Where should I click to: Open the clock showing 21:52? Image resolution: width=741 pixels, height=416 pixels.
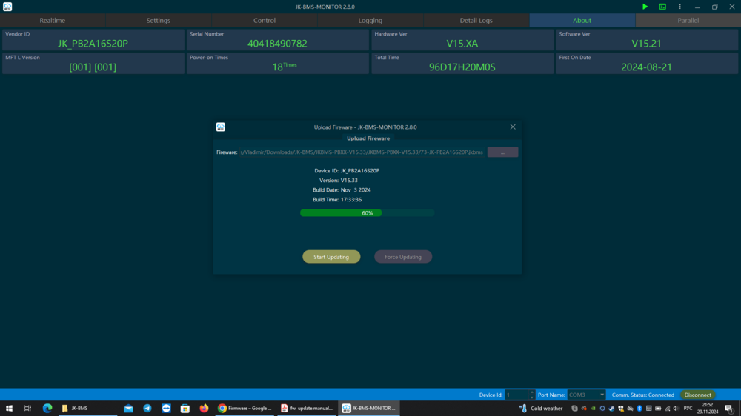tap(708, 409)
